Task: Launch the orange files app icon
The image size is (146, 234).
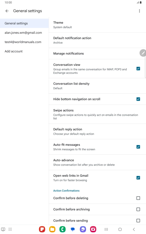Action: (52, 229)
